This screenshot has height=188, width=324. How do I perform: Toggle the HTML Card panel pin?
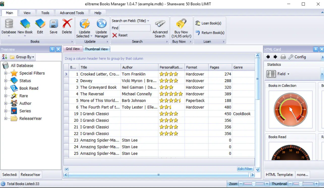coord(316,49)
